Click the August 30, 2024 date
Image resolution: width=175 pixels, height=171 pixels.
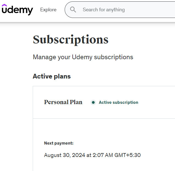[64, 155]
